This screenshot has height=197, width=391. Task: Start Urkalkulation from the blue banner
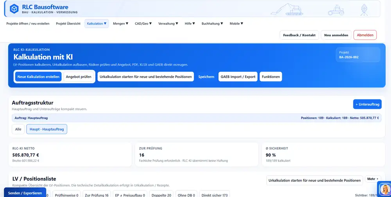pyautogui.click(x=145, y=76)
